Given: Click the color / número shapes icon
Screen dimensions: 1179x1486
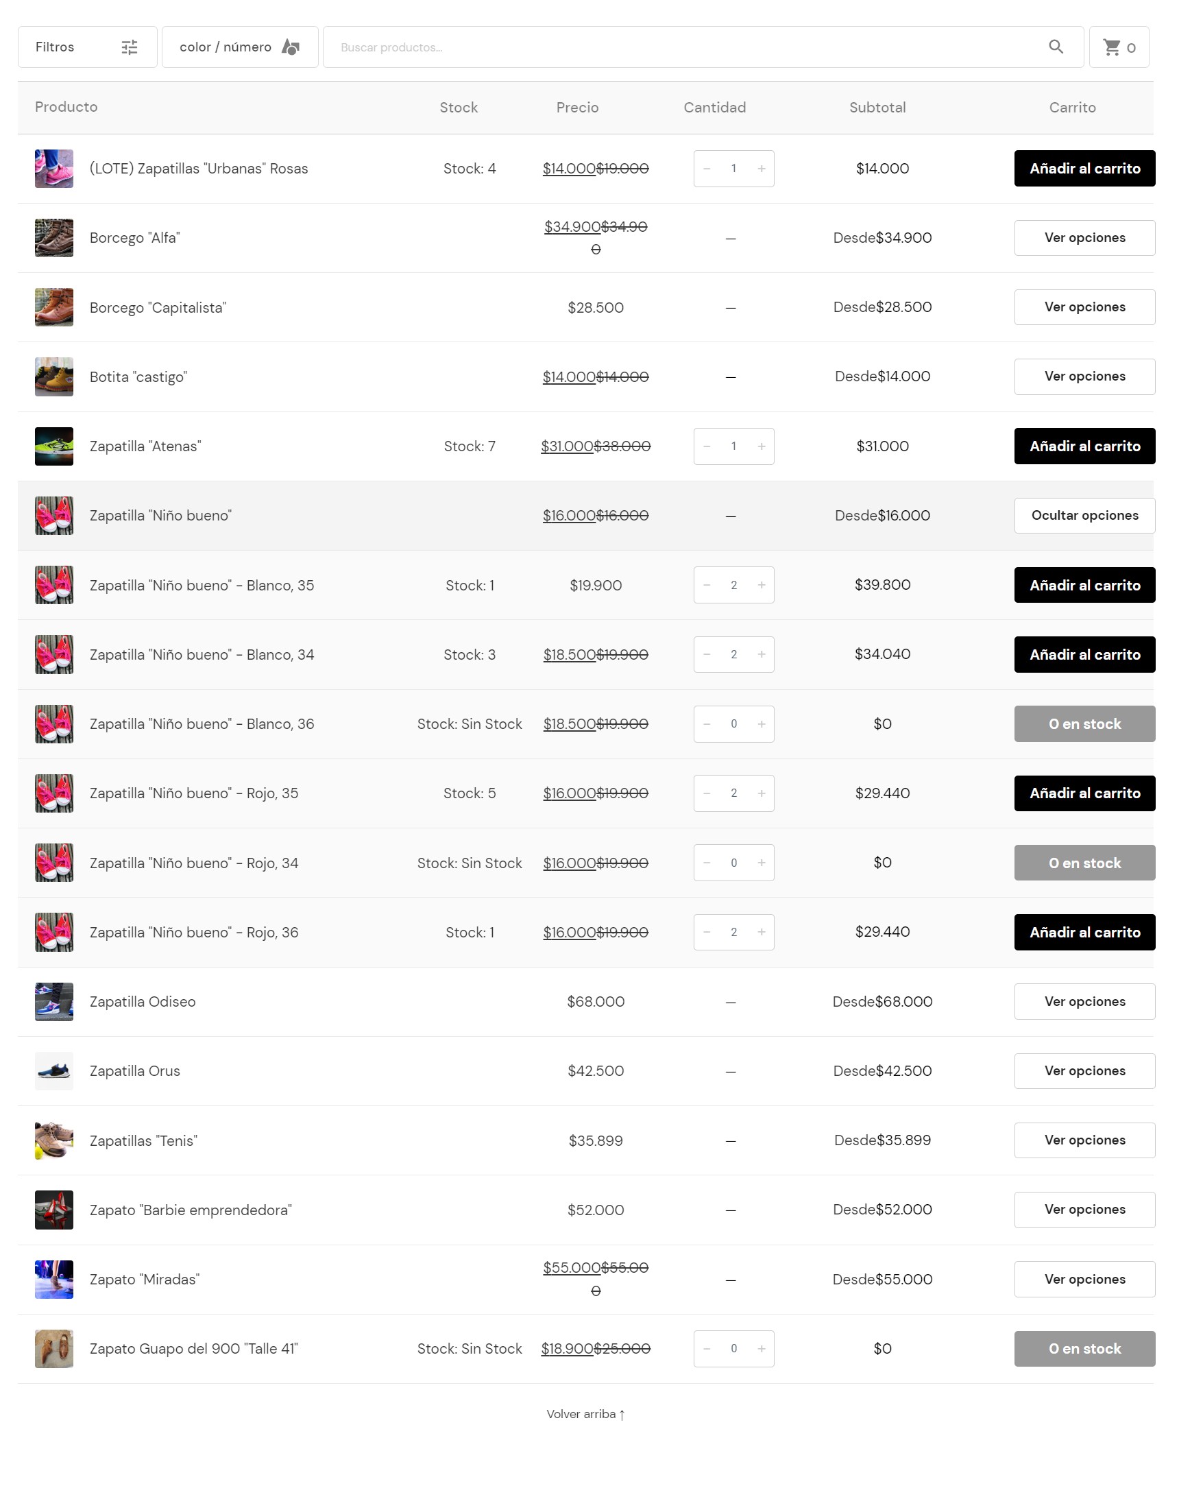Looking at the screenshot, I should (x=291, y=47).
